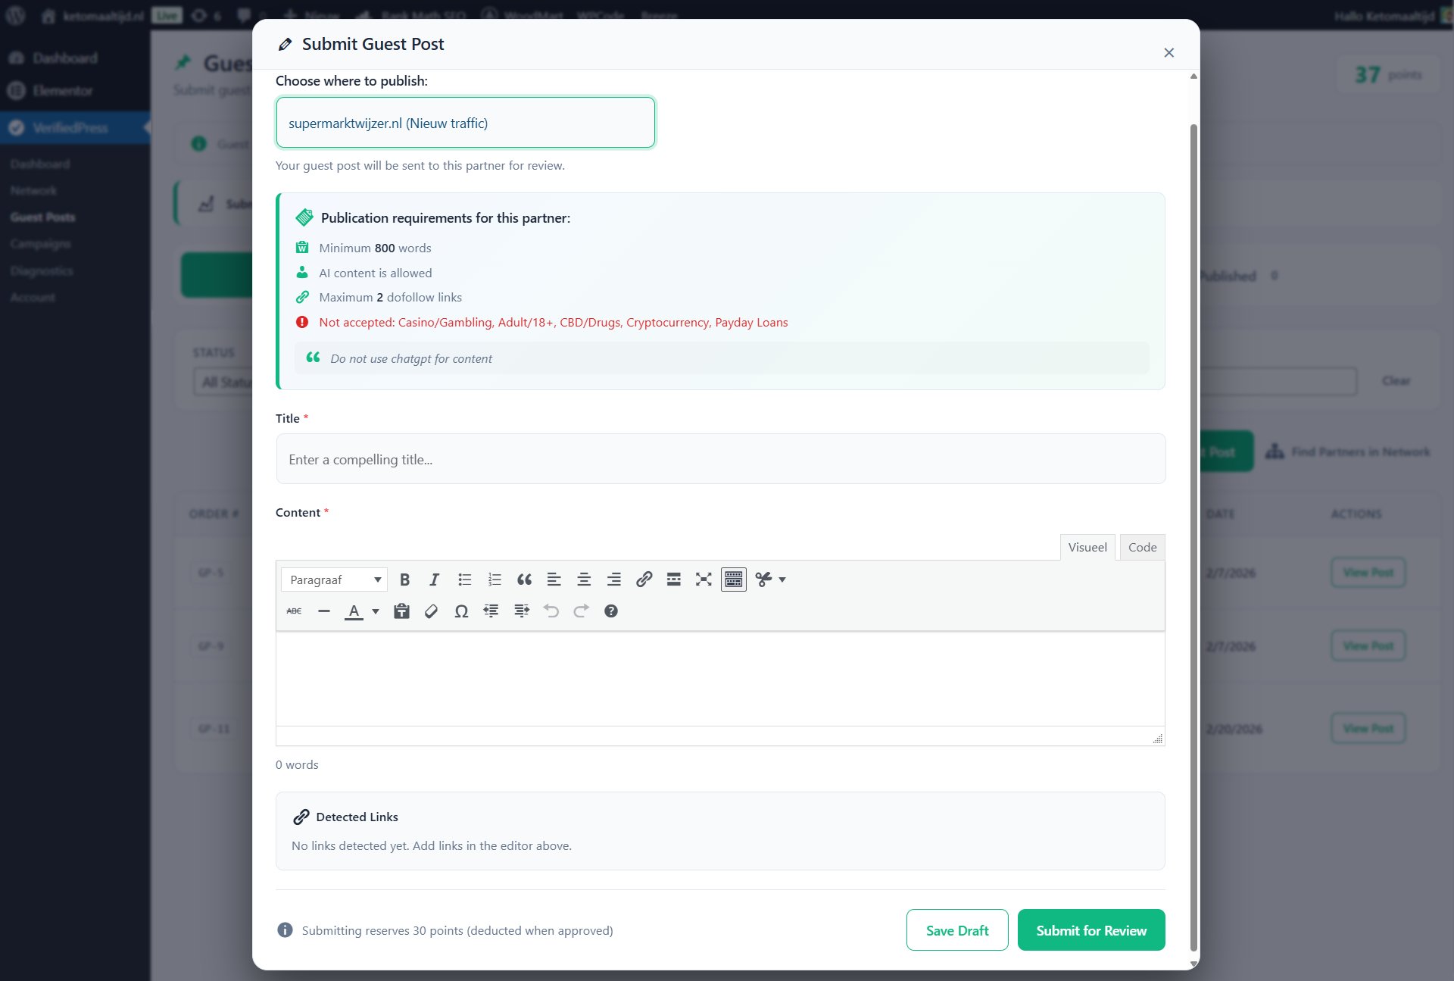Switch to the Code editor tab
This screenshot has width=1454, height=981.
click(1142, 547)
